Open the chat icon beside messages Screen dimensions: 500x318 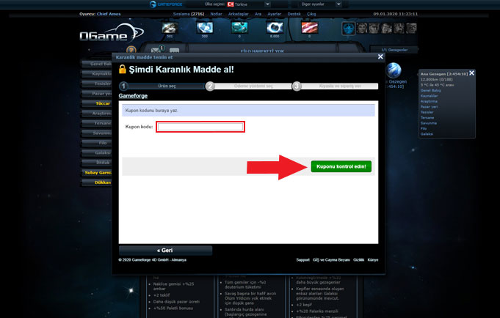point(174,51)
